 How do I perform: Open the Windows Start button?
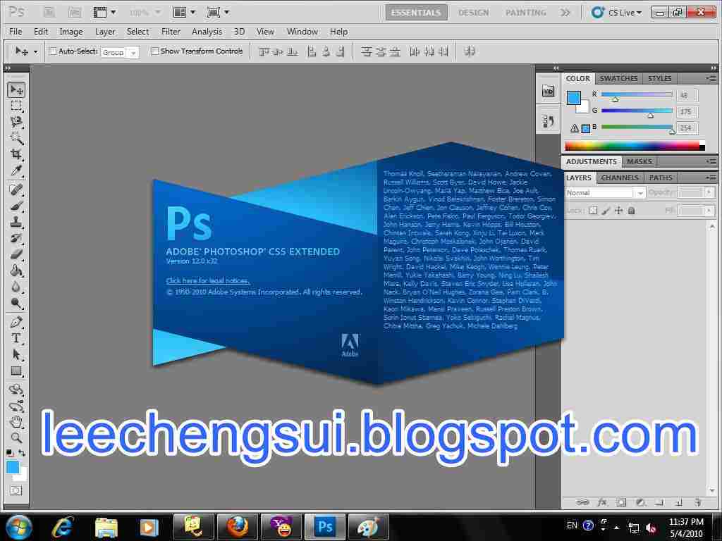click(18, 527)
